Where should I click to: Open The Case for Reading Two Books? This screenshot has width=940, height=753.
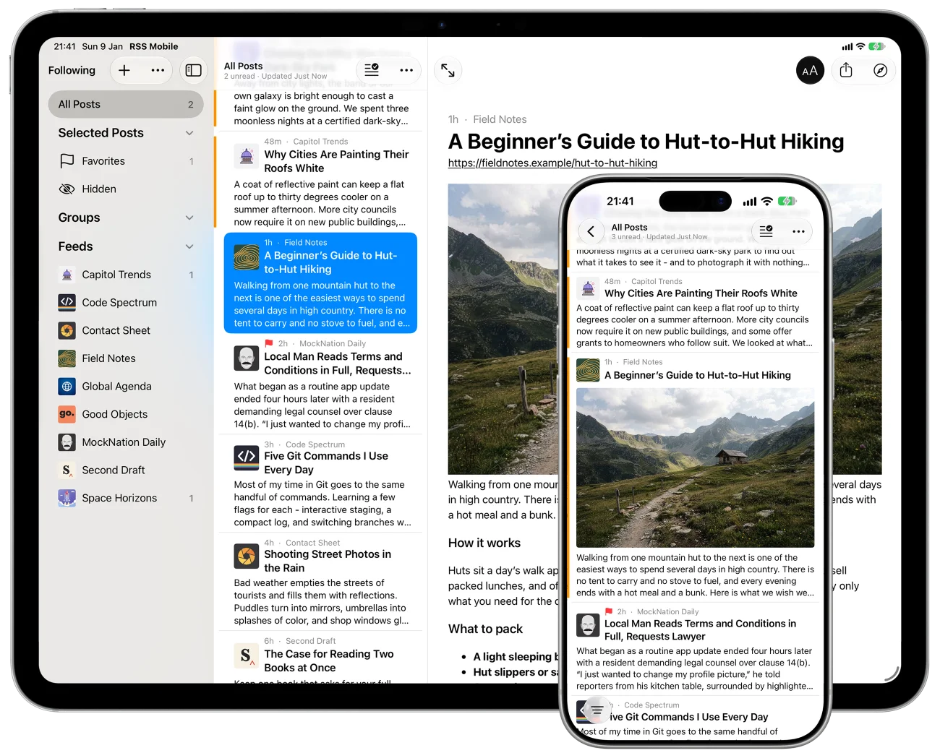tap(321, 659)
